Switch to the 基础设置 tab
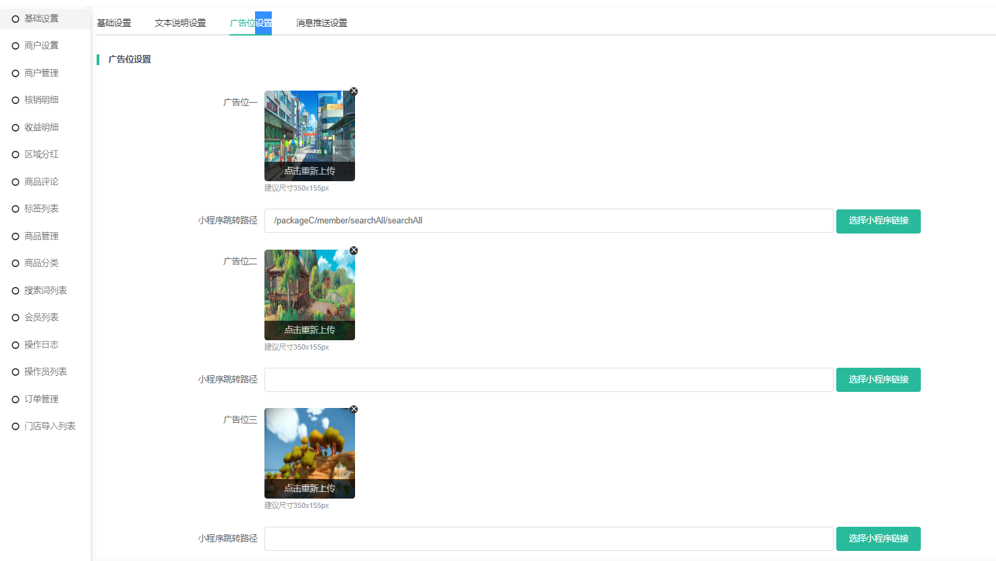Image resolution: width=996 pixels, height=561 pixels. click(x=114, y=23)
